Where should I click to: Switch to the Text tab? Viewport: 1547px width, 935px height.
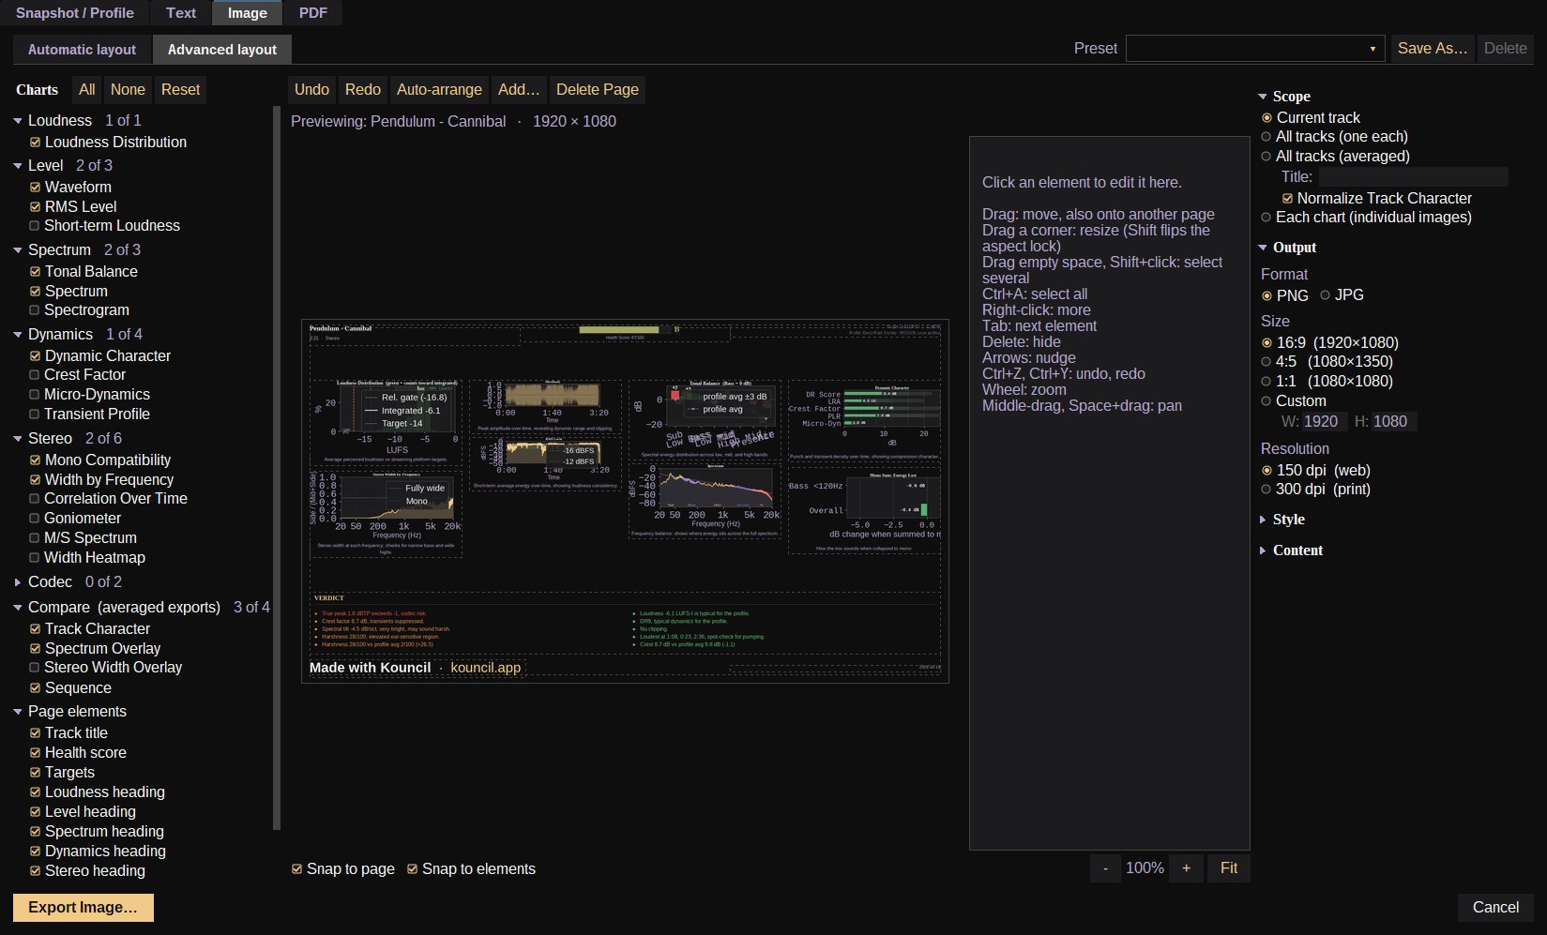click(181, 13)
